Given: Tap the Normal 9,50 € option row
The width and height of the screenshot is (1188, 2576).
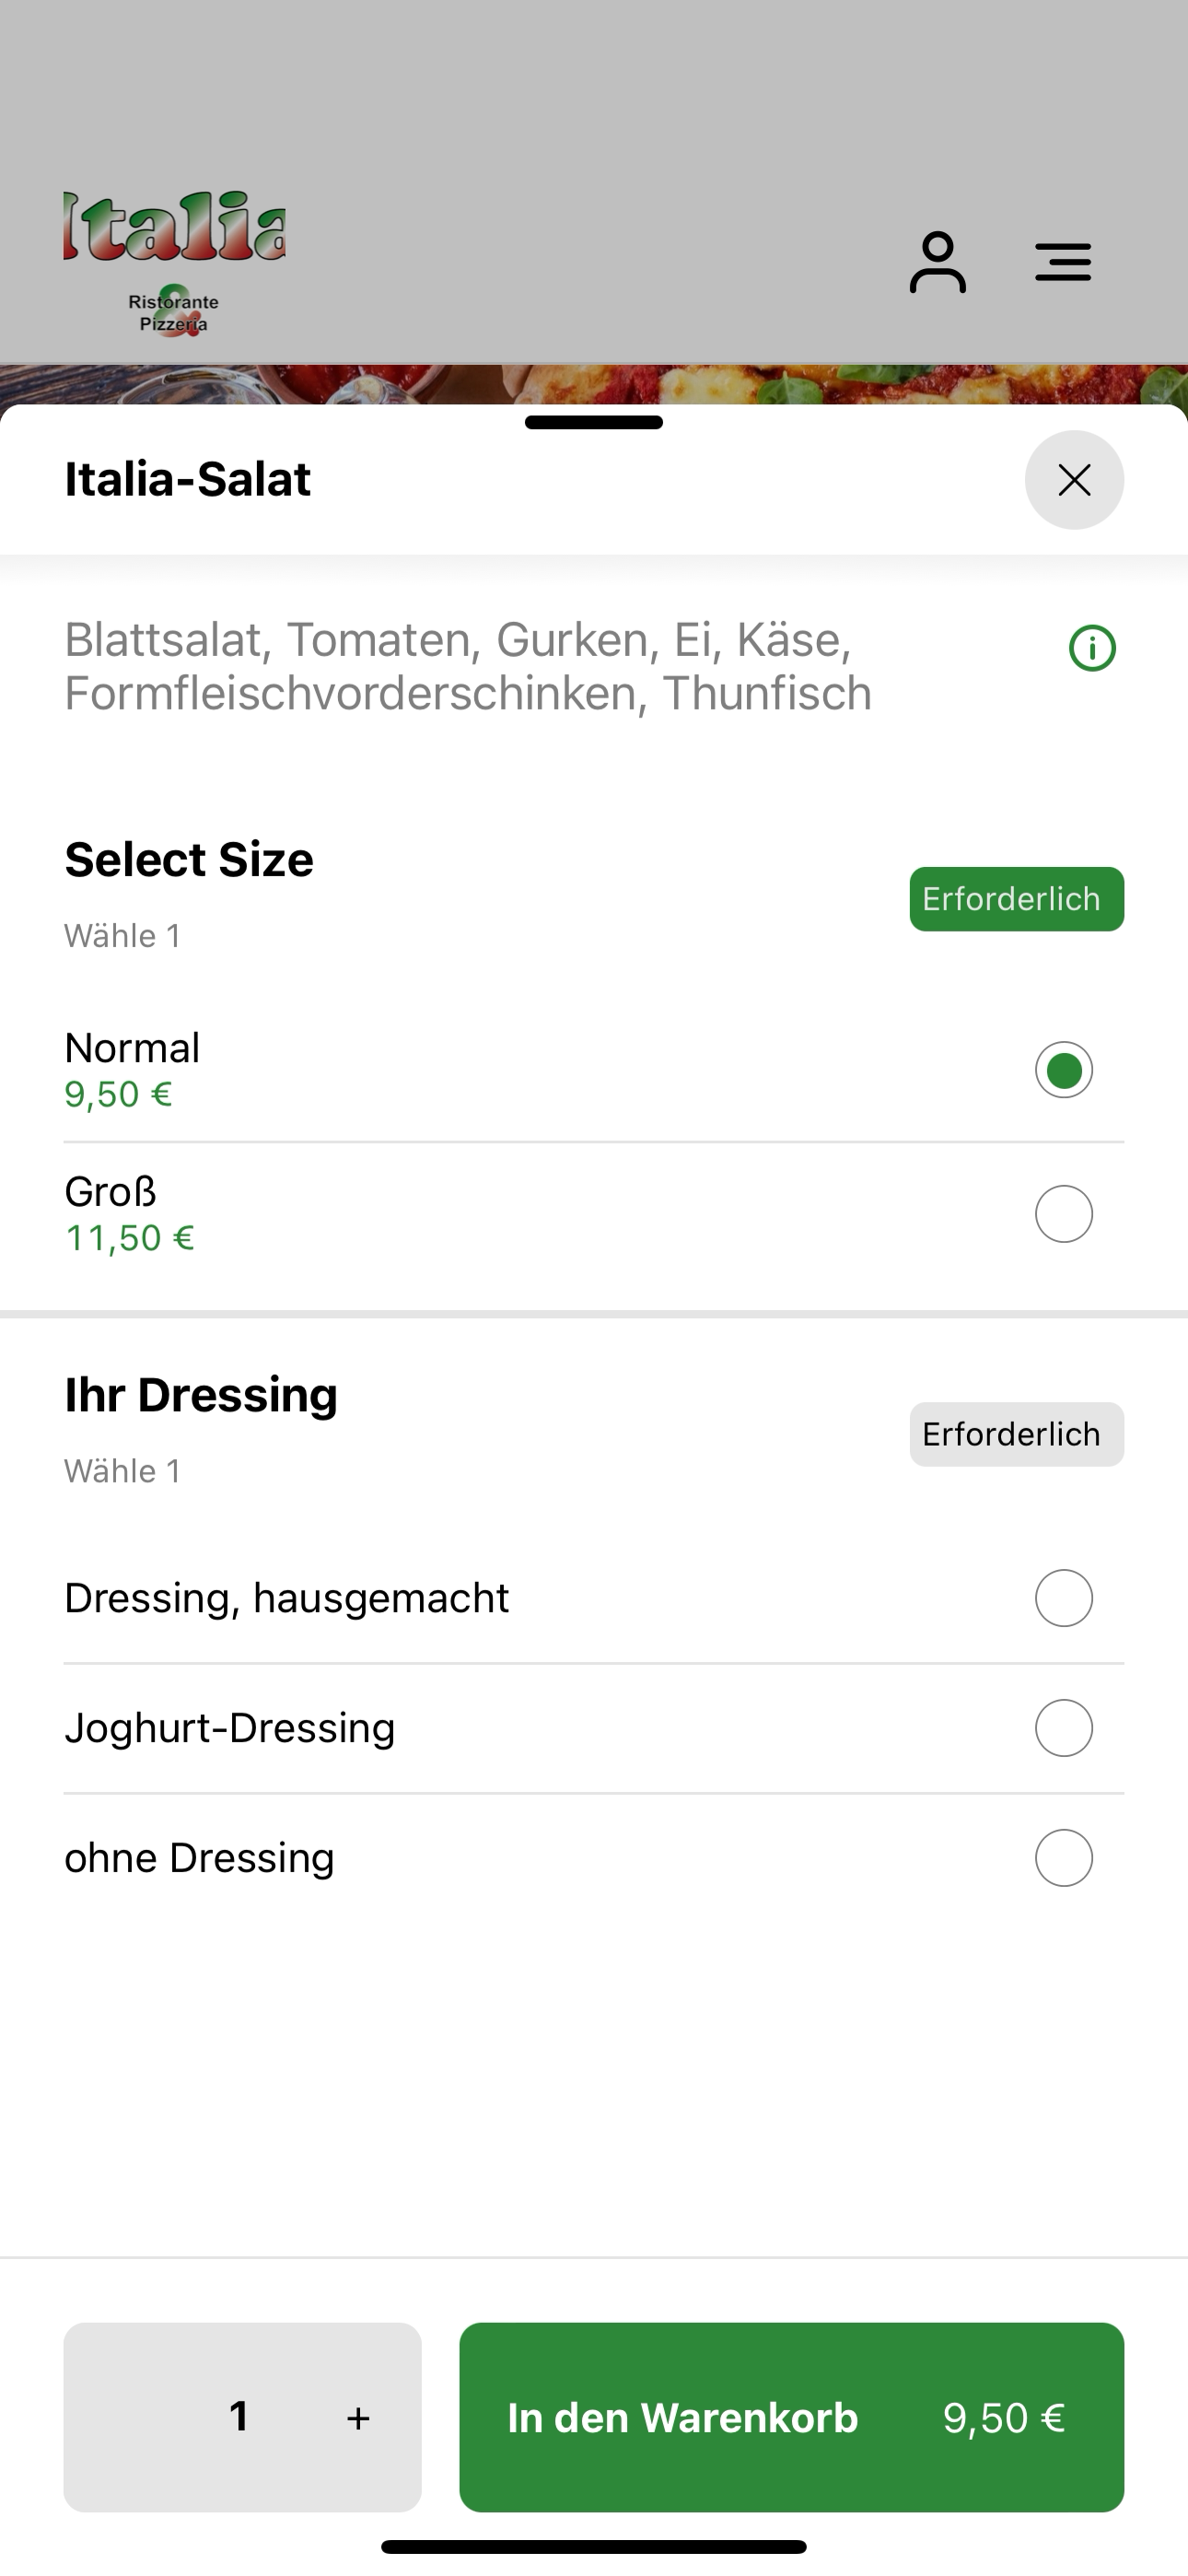Looking at the screenshot, I should click(594, 1070).
